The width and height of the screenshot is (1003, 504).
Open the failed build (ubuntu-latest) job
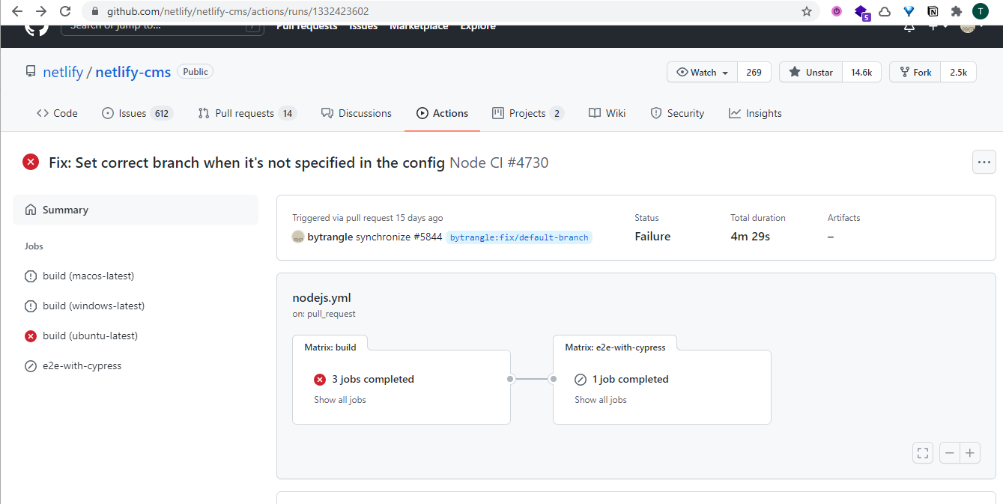(x=90, y=336)
